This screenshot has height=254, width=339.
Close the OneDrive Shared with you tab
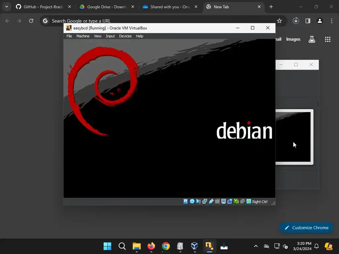click(x=196, y=7)
